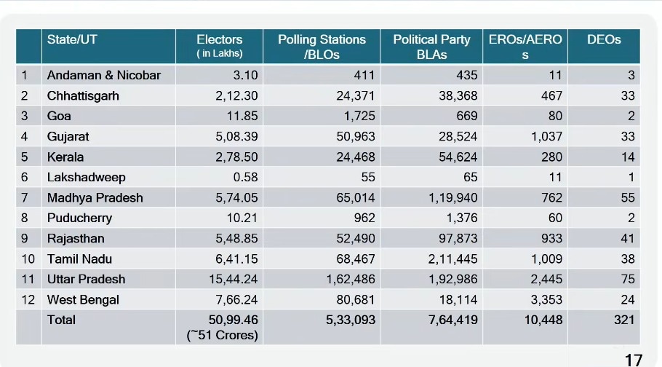Select the Puducherry state cell
Image resolution: width=662 pixels, height=367 pixels.
80,218
